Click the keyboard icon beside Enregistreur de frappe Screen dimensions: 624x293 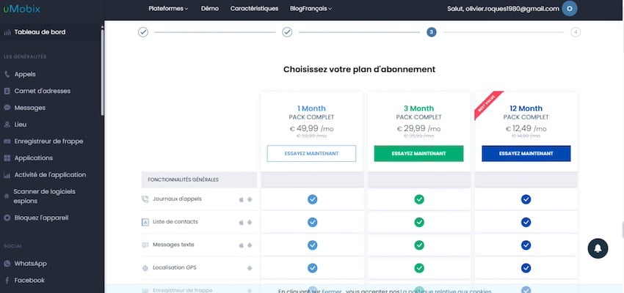click(7, 141)
